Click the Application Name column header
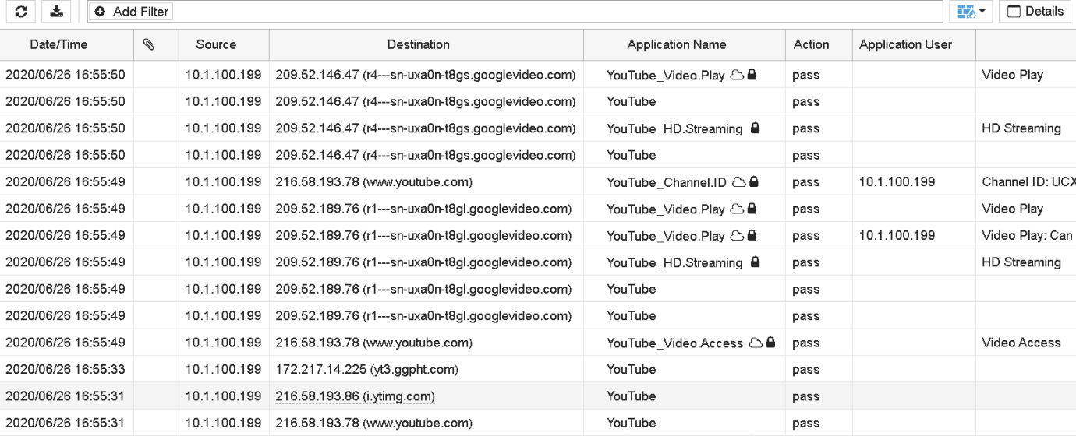The width and height of the screenshot is (1076, 436). [x=676, y=45]
